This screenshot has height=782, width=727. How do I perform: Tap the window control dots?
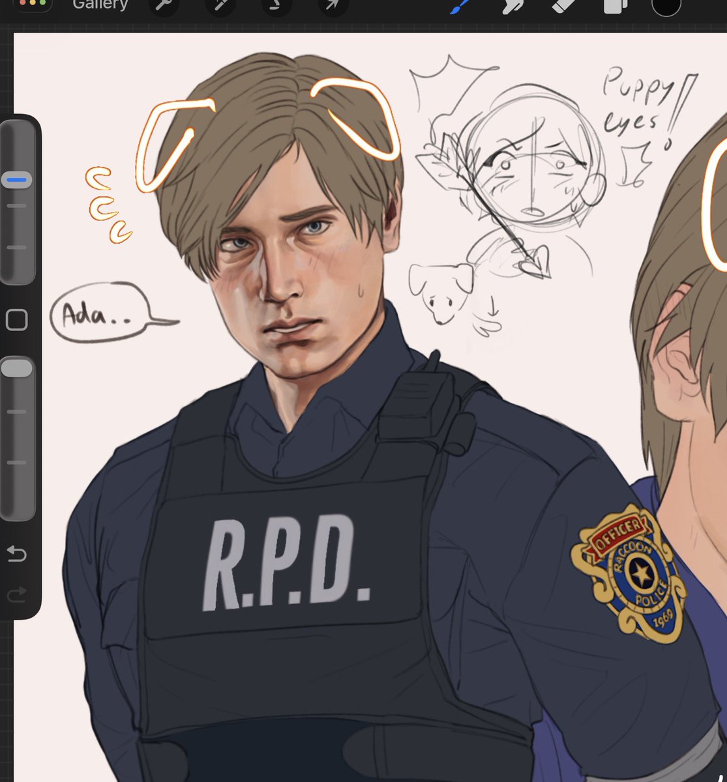34,4
